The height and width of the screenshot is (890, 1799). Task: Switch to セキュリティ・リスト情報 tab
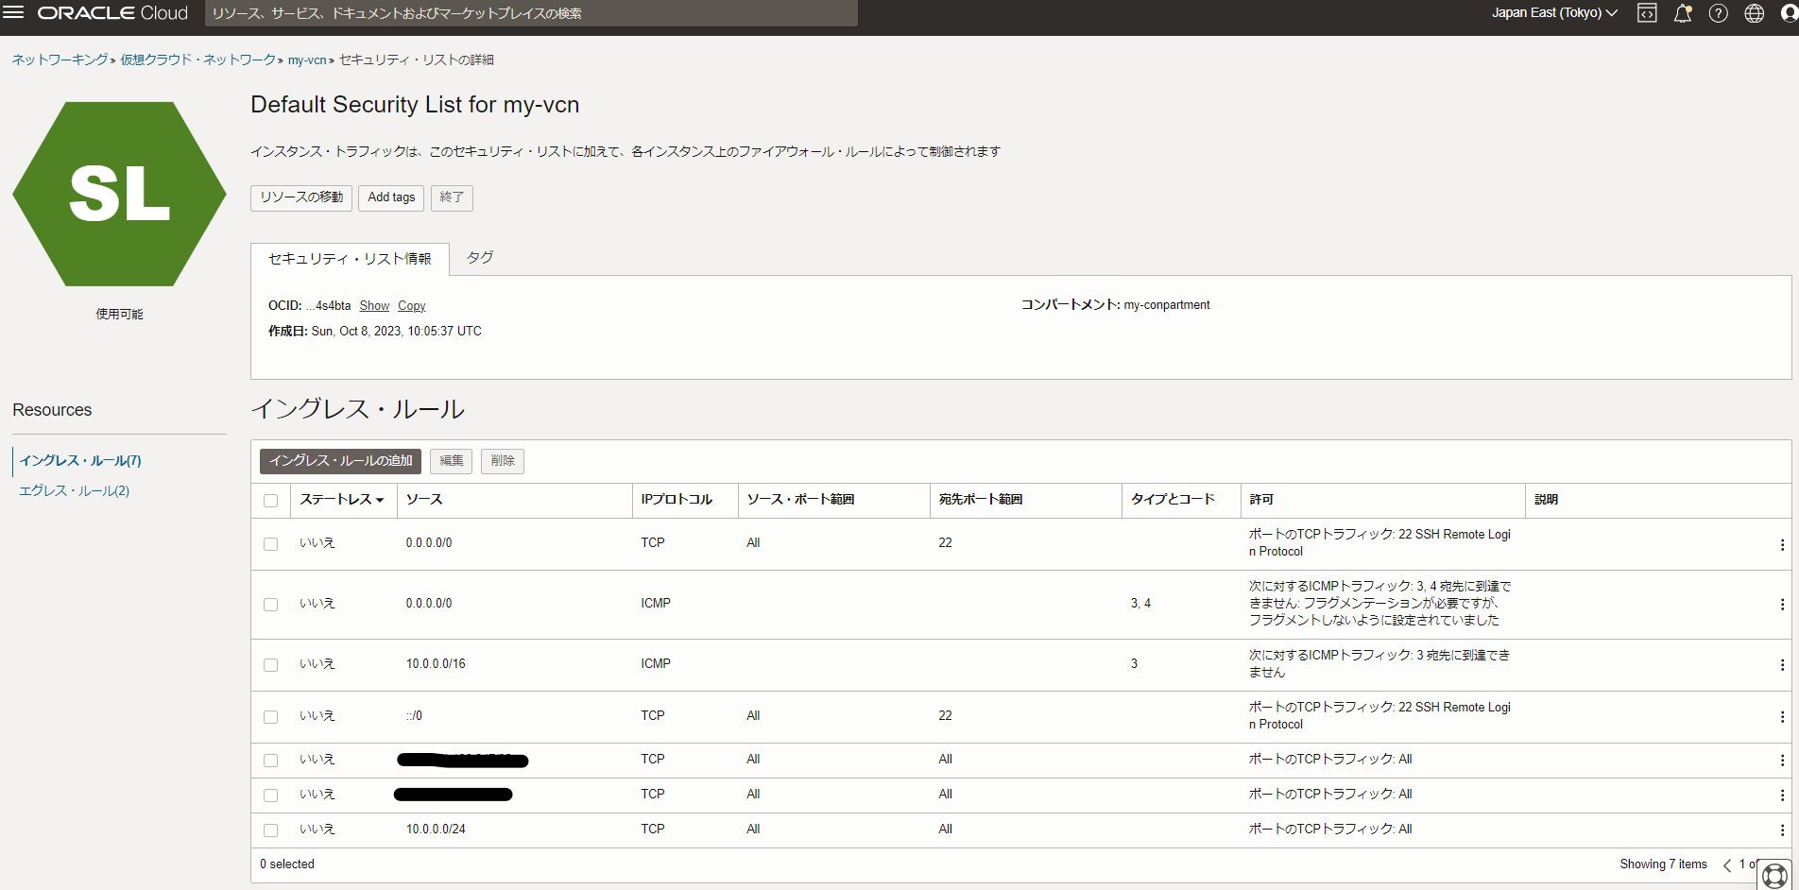click(x=350, y=259)
